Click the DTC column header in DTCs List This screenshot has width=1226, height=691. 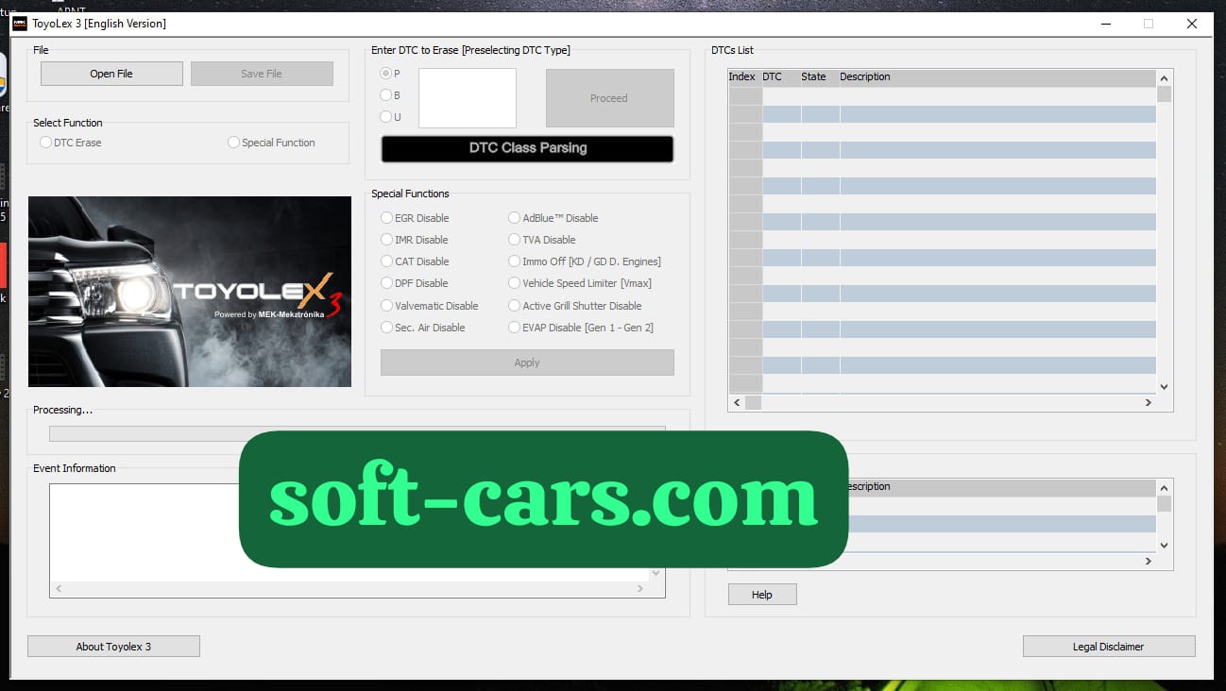point(781,77)
